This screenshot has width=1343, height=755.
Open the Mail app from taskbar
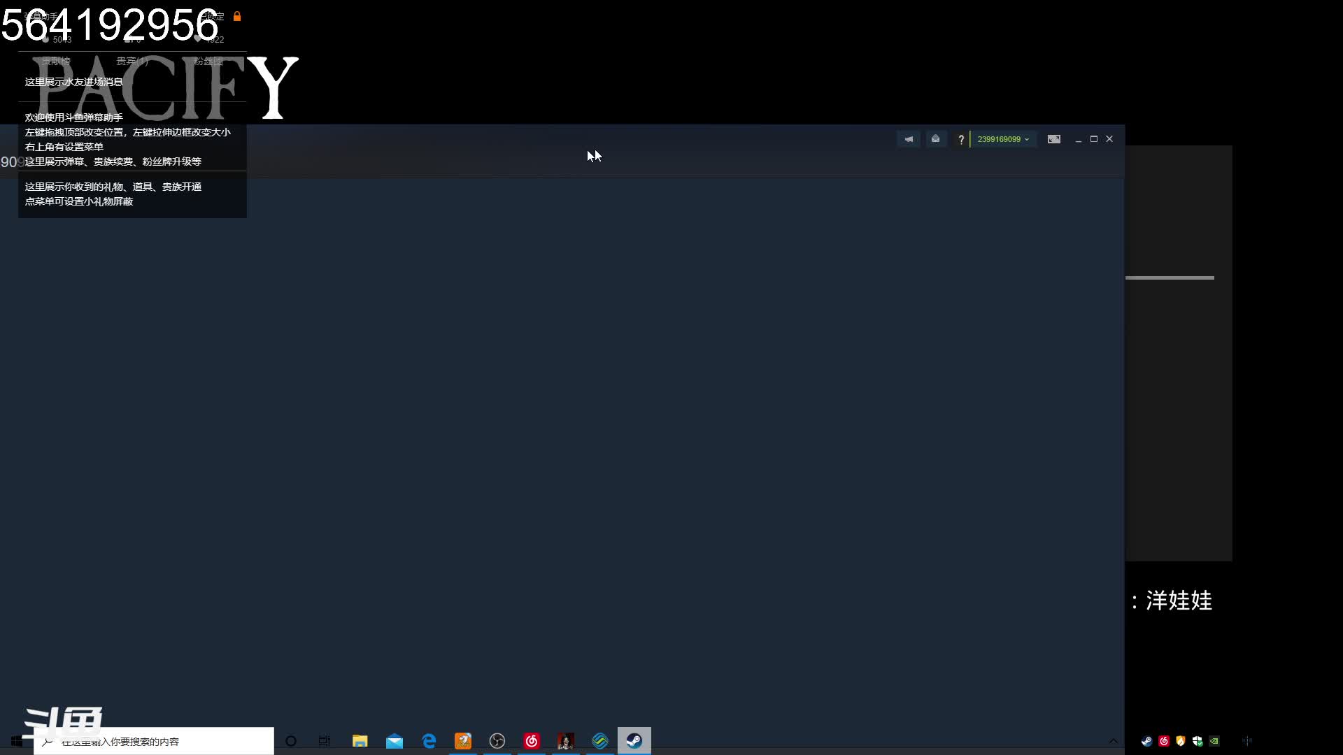coord(395,741)
